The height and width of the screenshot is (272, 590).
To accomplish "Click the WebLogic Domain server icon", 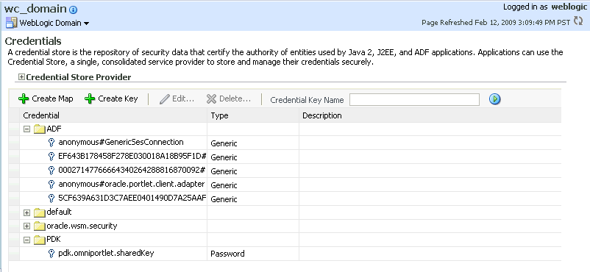I will coord(11,23).
